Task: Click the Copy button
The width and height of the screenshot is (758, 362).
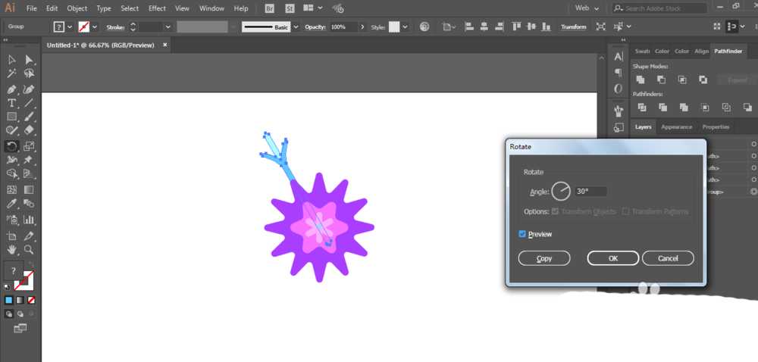Action: [x=543, y=258]
